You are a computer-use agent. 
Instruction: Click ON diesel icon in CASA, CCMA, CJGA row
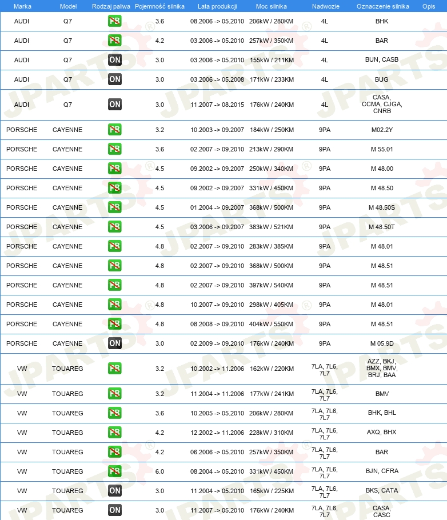[114, 105]
